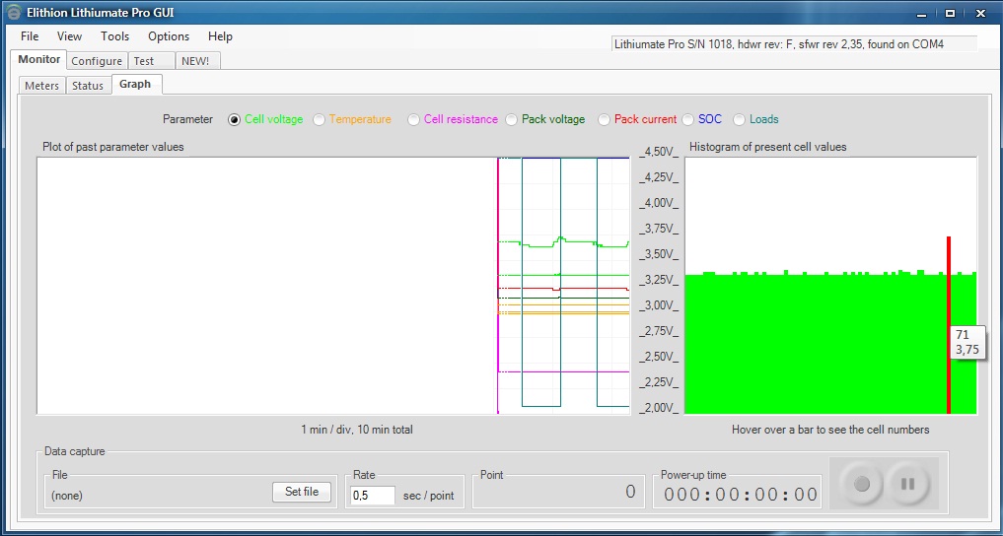1003x536 pixels.
Task: Switch to the Test tab
Action: tap(151, 61)
